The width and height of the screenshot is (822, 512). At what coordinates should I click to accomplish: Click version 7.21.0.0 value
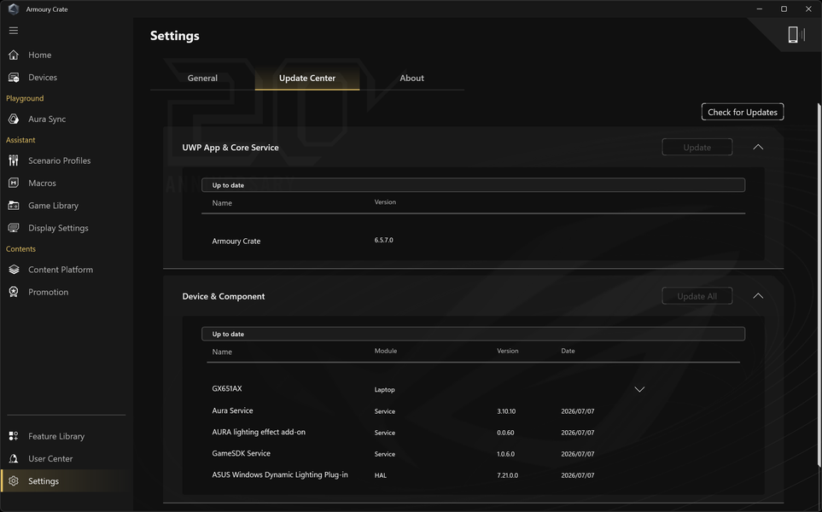pyautogui.click(x=508, y=475)
